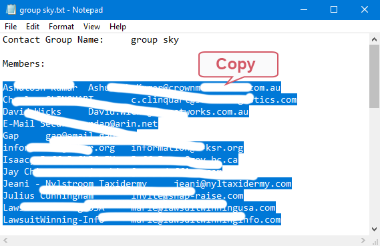Viewport: 380px width, 246px height.
Task: Click the horizontal scrollbar right arrow
Action: pyautogui.click(x=363, y=240)
